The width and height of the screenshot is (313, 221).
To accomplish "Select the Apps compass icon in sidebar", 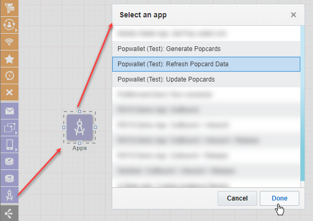I will click(9, 195).
